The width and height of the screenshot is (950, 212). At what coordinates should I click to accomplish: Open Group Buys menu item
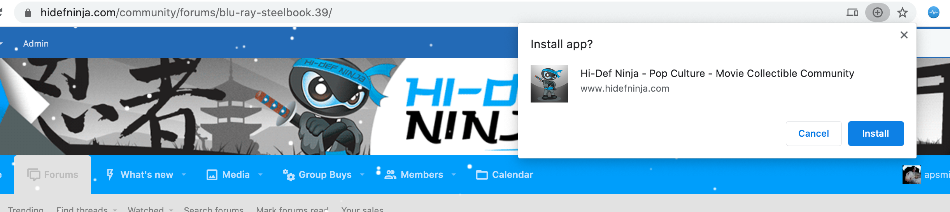(x=317, y=175)
